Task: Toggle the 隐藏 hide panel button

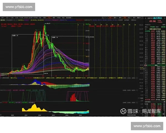Action: [139, 18]
